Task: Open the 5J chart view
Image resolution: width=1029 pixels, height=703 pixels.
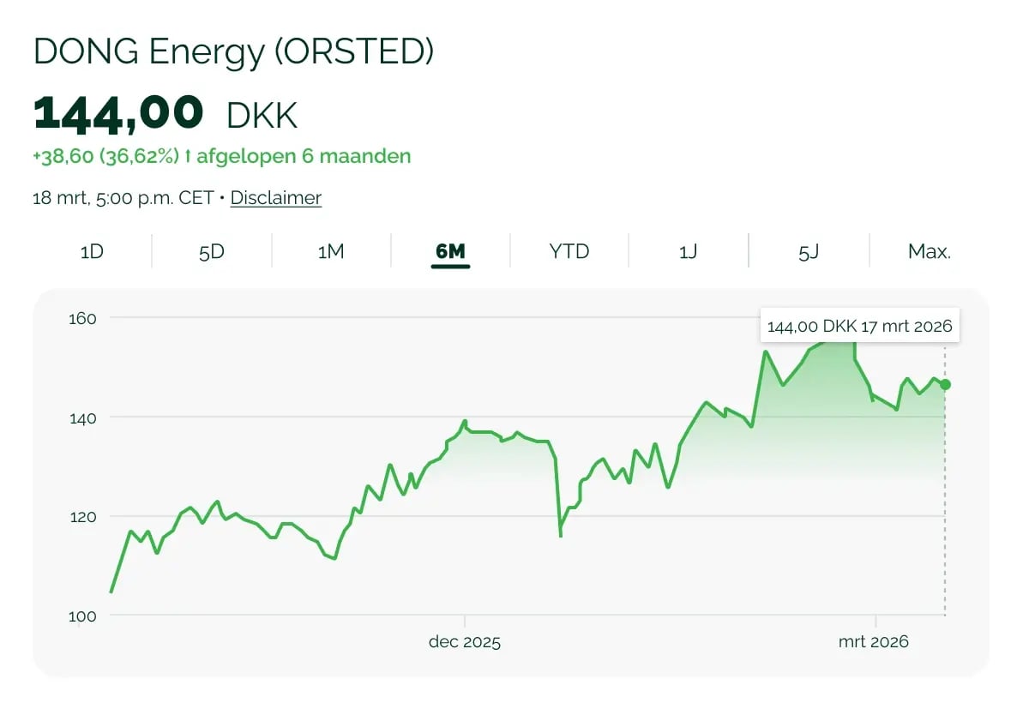Action: pos(809,251)
